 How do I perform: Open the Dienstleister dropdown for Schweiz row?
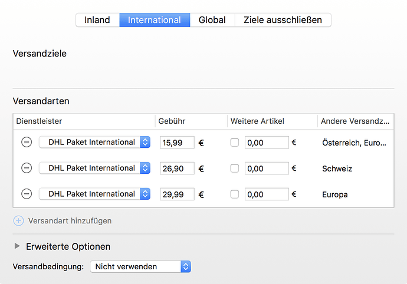[x=95, y=168]
